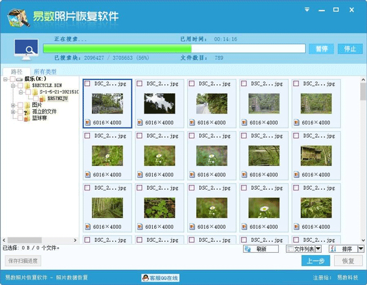Click the 娱乐(K:) drive icon in tree

(20, 79)
